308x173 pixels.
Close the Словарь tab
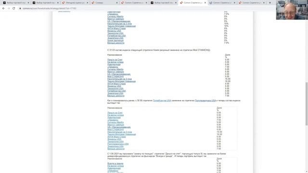point(117,3)
